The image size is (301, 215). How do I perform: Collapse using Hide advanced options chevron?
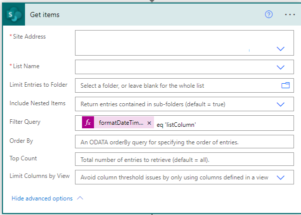[80, 198]
